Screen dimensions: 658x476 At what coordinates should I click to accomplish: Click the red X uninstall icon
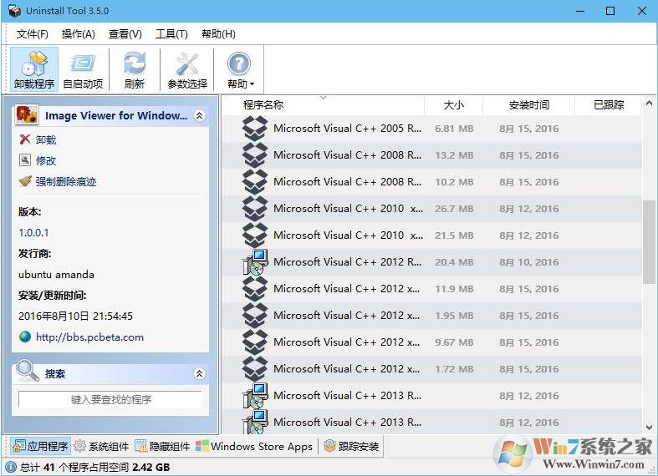coord(25,139)
